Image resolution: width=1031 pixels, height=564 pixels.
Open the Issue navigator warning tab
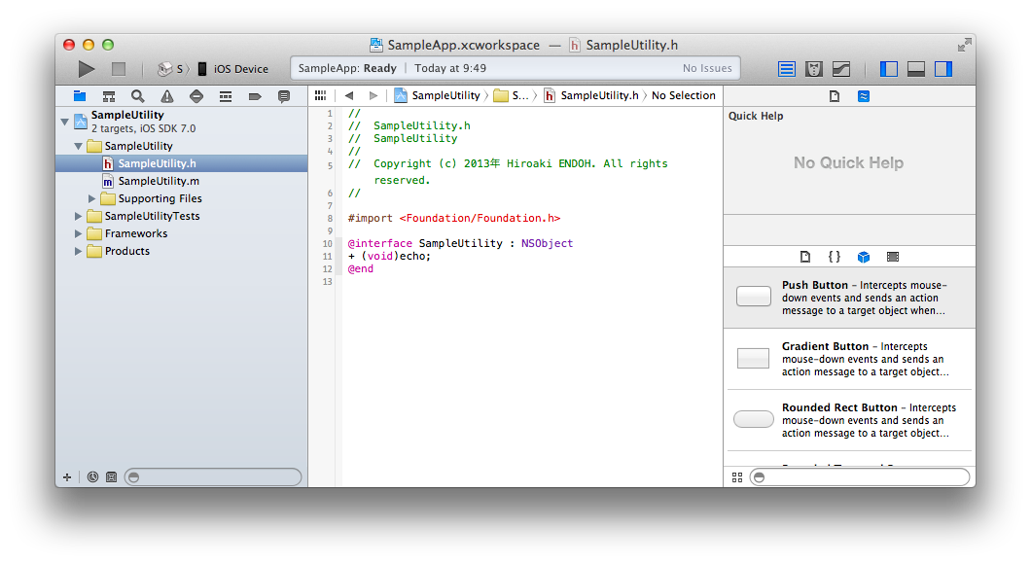(167, 96)
